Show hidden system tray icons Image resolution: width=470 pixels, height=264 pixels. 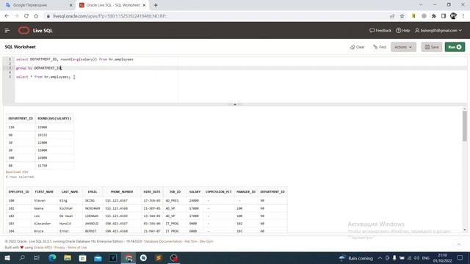pos(380,258)
